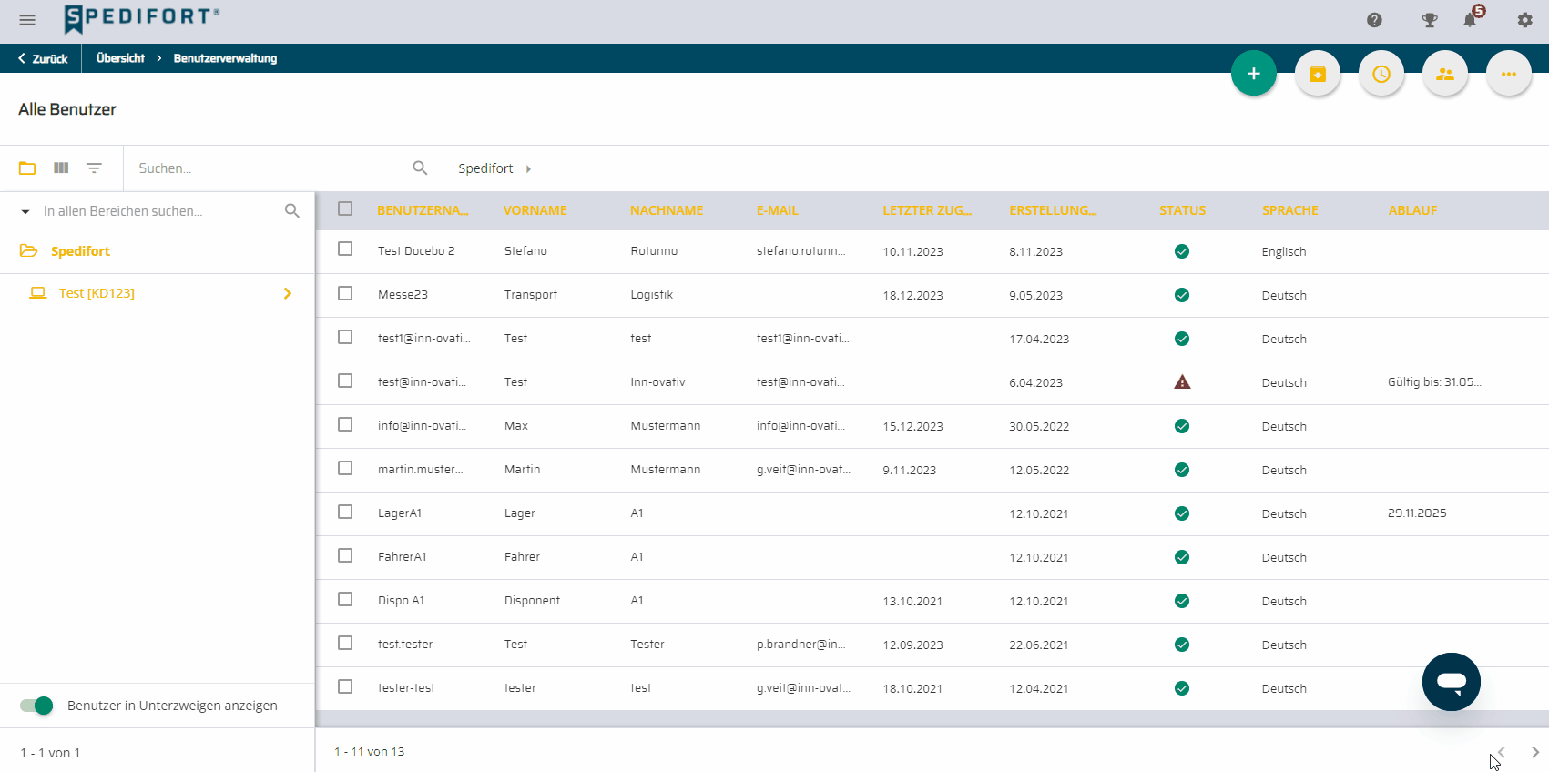Open the chat bubble widget
1549x772 pixels.
point(1452,682)
